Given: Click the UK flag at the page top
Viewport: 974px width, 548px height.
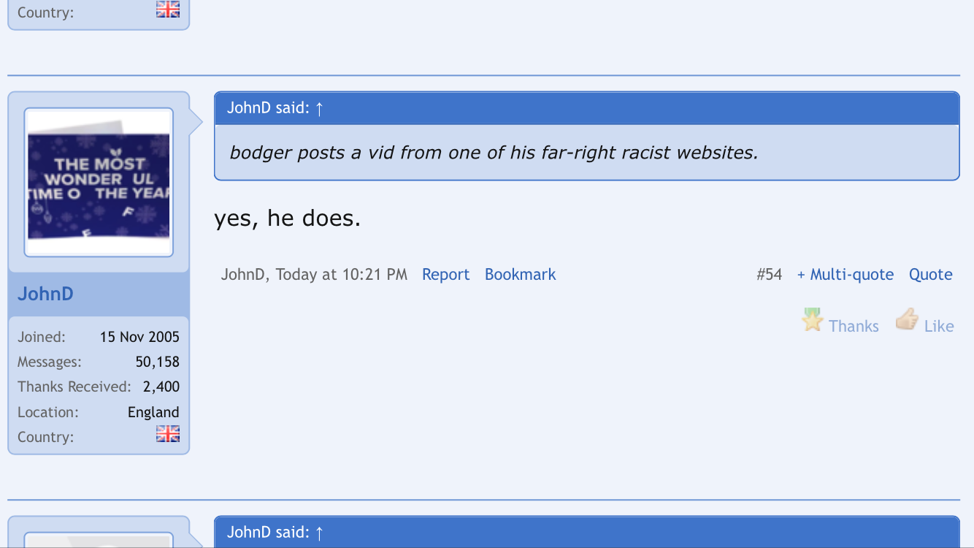Looking at the screenshot, I should click(x=168, y=9).
